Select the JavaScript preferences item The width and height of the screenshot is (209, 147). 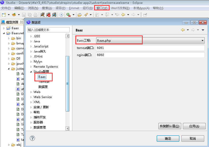tap(41, 46)
